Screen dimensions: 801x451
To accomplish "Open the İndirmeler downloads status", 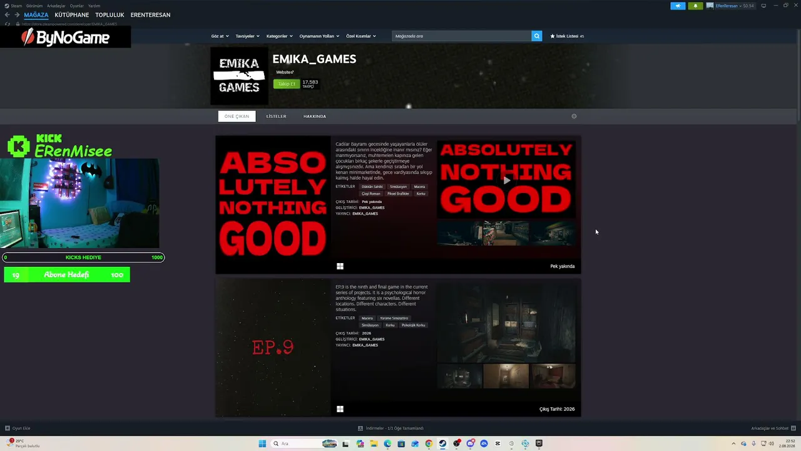I will pyautogui.click(x=390, y=428).
